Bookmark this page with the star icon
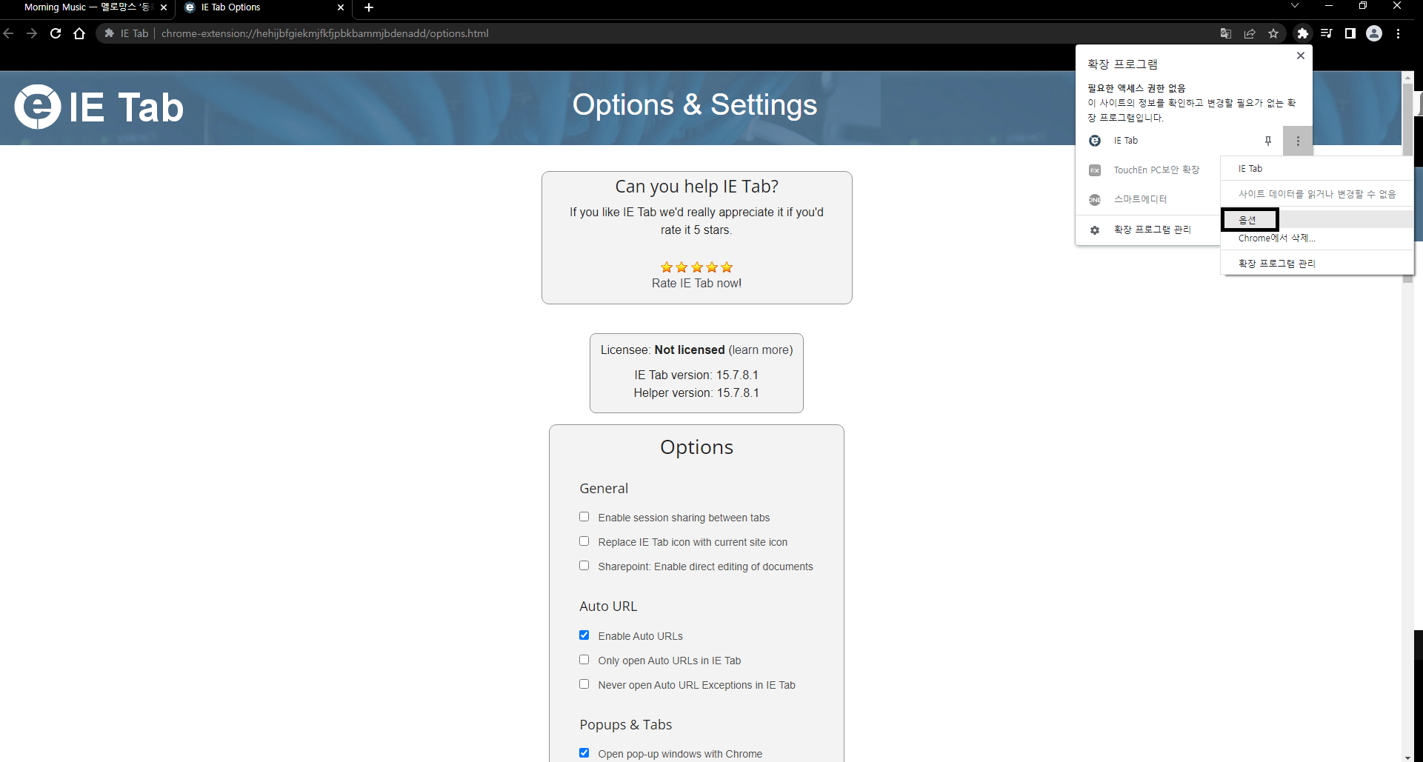 1273,33
